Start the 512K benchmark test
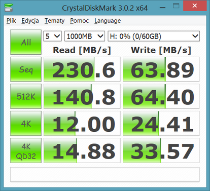The width and height of the screenshot is (210, 191). coord(26,96)
